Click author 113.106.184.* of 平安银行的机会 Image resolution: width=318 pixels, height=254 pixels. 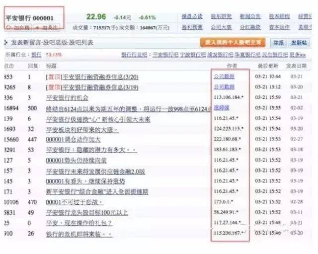pyautogui.click(x=229, y=97)
